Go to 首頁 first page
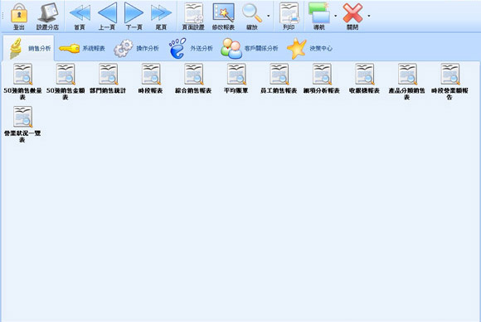481x322 pixels. (x=80, y=16)
